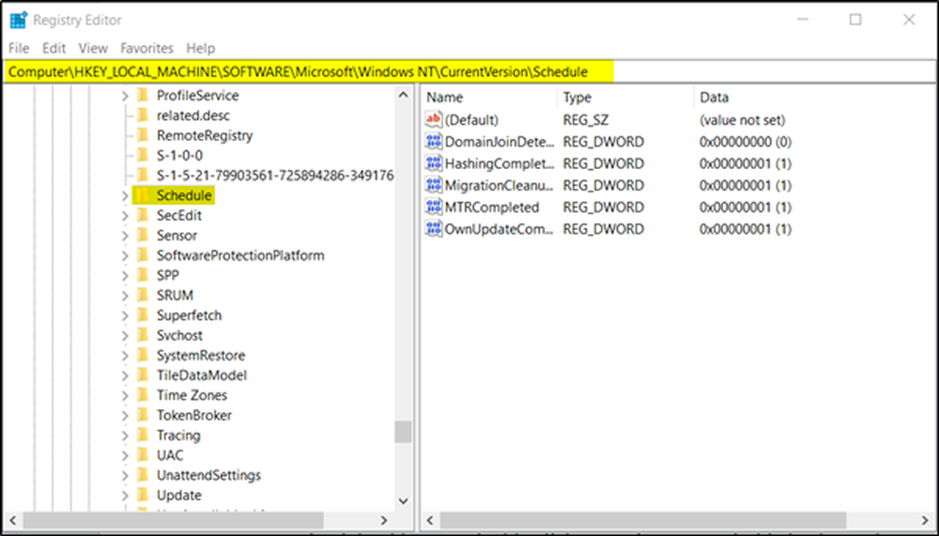Sort values by the Name column header

tap(488, 98)
